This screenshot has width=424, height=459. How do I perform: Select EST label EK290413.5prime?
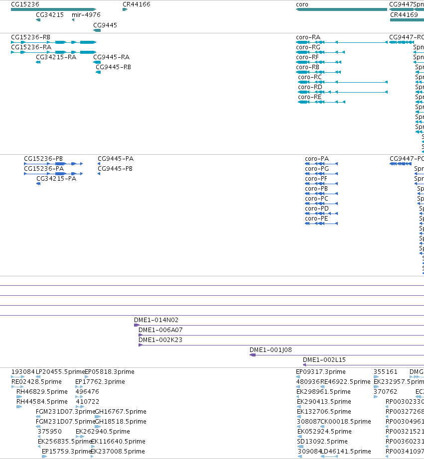click(x=324, y=402)
